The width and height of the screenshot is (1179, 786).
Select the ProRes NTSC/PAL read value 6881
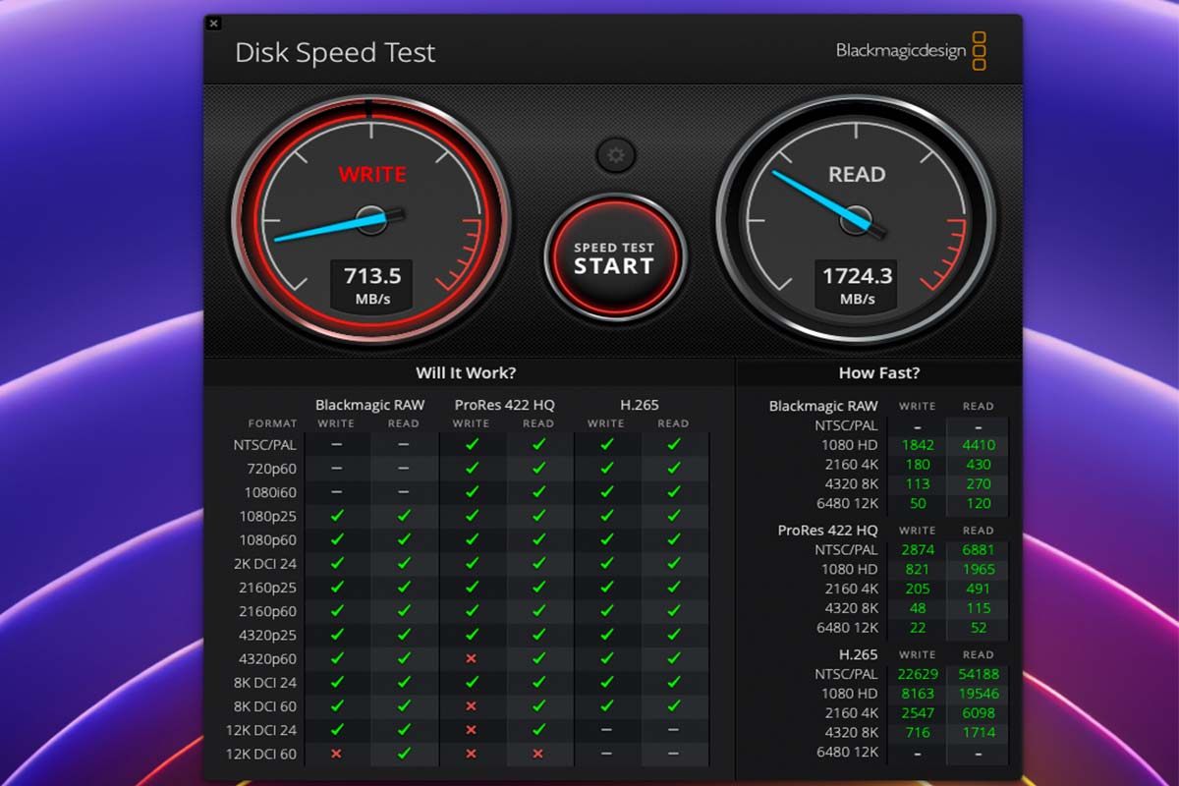coord(978,550)
